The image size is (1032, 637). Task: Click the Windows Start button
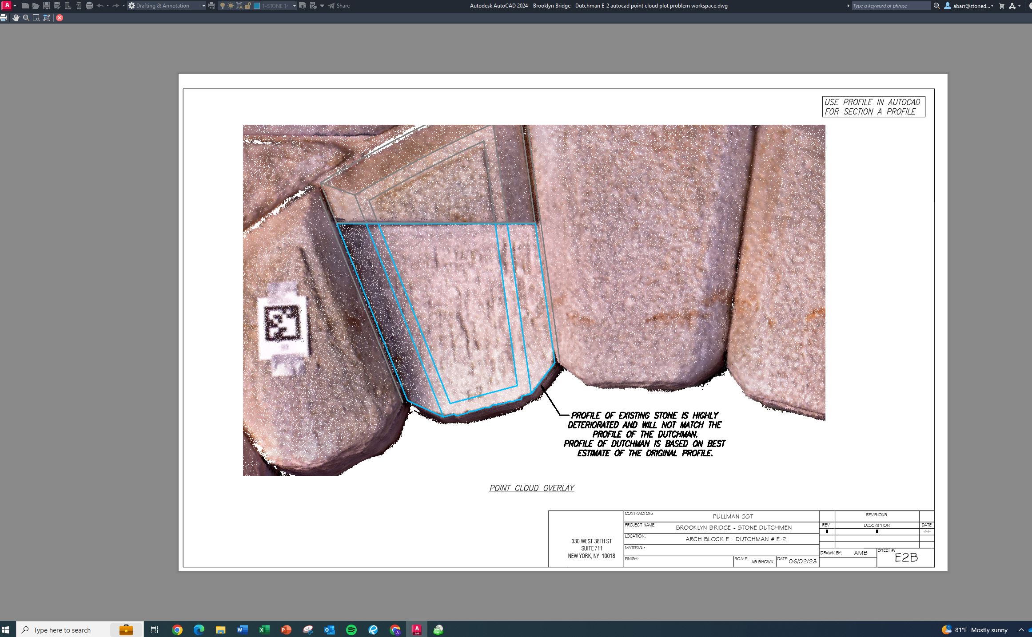[x=5, y=629]
